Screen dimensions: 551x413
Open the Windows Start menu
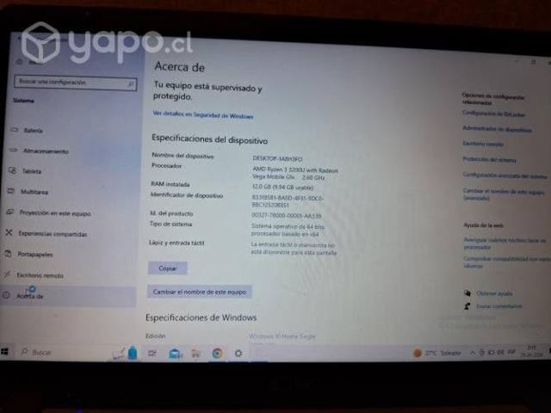pyautogui.click(x=4, y=352)
